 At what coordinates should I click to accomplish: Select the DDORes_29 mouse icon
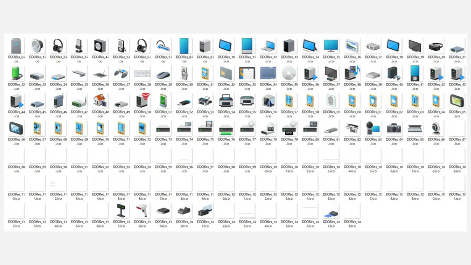pos(163,74)
